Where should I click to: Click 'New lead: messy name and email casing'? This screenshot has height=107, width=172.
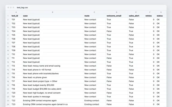tap(42, 66)
